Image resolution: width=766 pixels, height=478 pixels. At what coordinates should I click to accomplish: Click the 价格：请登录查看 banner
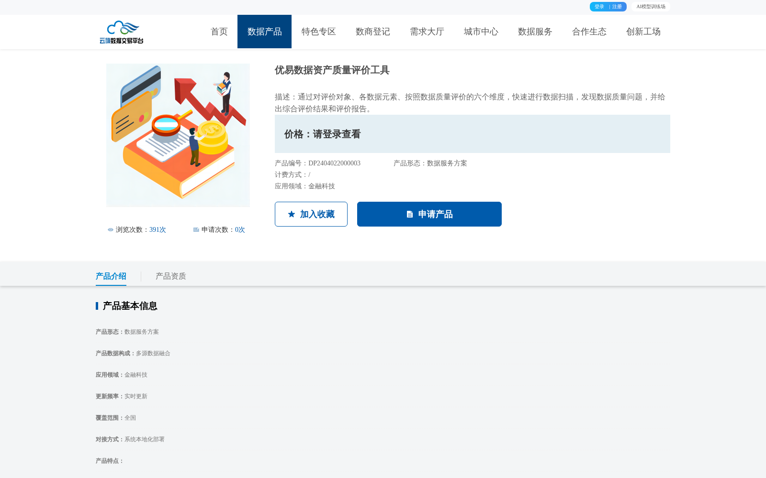(473, 134)
